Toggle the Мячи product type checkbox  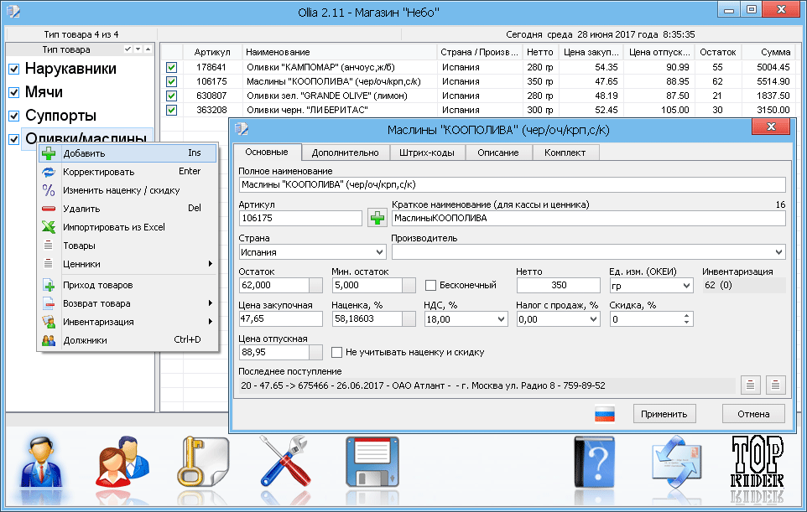(14, 92)
